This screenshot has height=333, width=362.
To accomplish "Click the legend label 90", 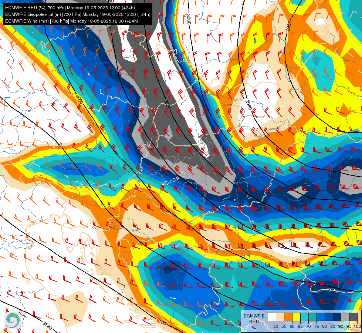I will pyautogui.click(x=341, y=327).
